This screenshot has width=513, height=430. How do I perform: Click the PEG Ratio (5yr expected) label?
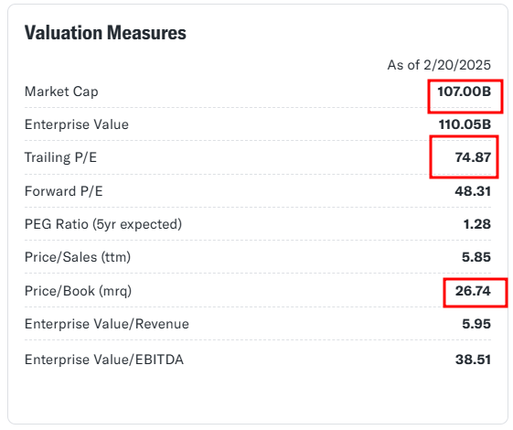pos(103,224)
